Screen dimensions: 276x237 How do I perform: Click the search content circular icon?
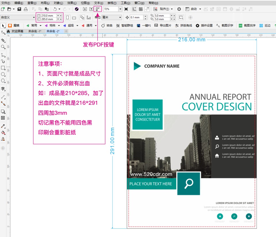click(76, 9)
